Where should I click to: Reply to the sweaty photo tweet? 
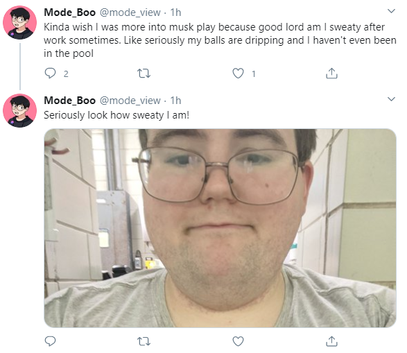(50, 341)
